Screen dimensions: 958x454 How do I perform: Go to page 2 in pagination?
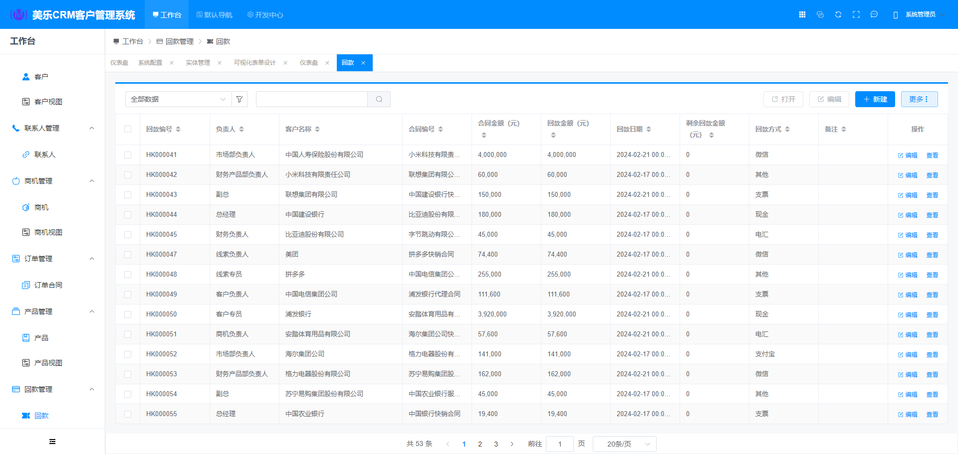tap(480, 444)
